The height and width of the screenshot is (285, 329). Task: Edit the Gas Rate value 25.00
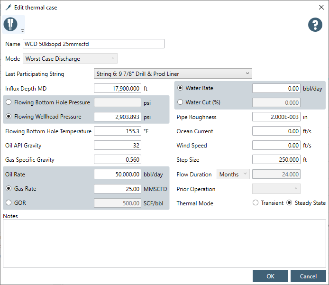[x=118, y=189]
